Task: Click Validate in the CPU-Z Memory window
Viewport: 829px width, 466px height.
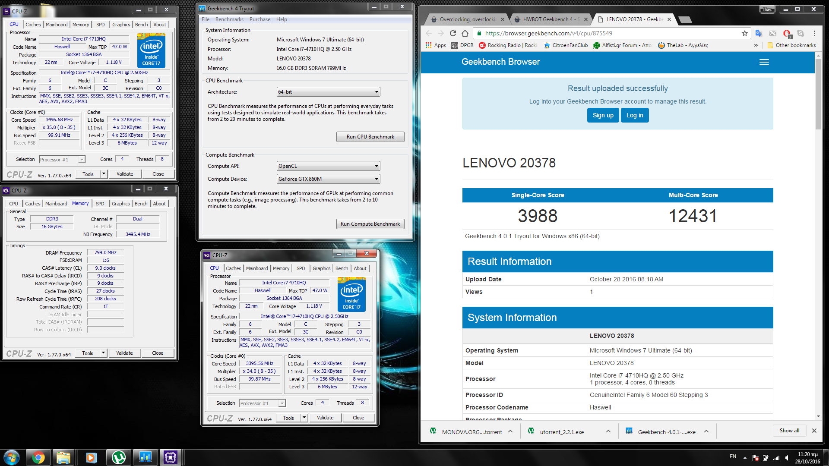Action: (x=124, y=353)
